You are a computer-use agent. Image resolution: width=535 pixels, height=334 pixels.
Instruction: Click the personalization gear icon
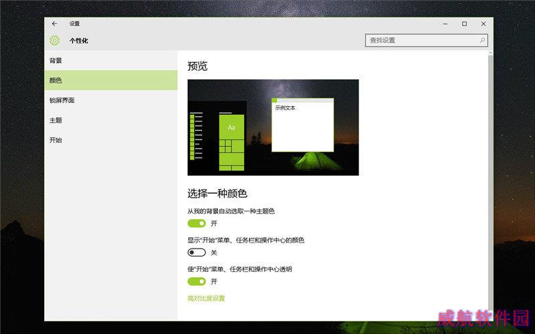pyautogui.click(x=55, y=40)
